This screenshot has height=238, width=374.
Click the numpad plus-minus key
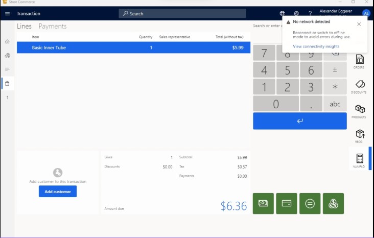335,70
